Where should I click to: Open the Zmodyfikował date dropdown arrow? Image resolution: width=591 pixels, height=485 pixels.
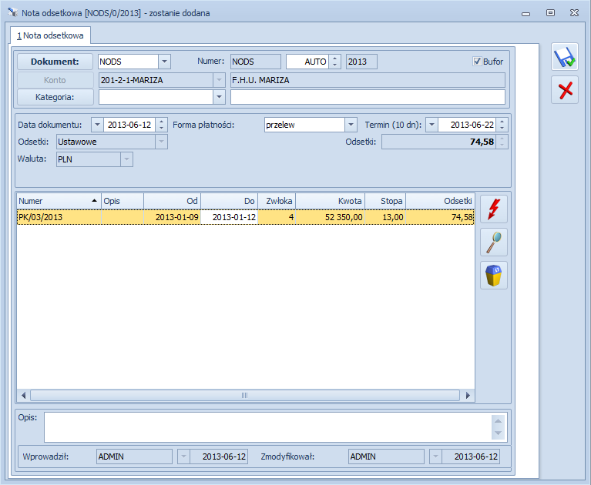pos(435,457)
